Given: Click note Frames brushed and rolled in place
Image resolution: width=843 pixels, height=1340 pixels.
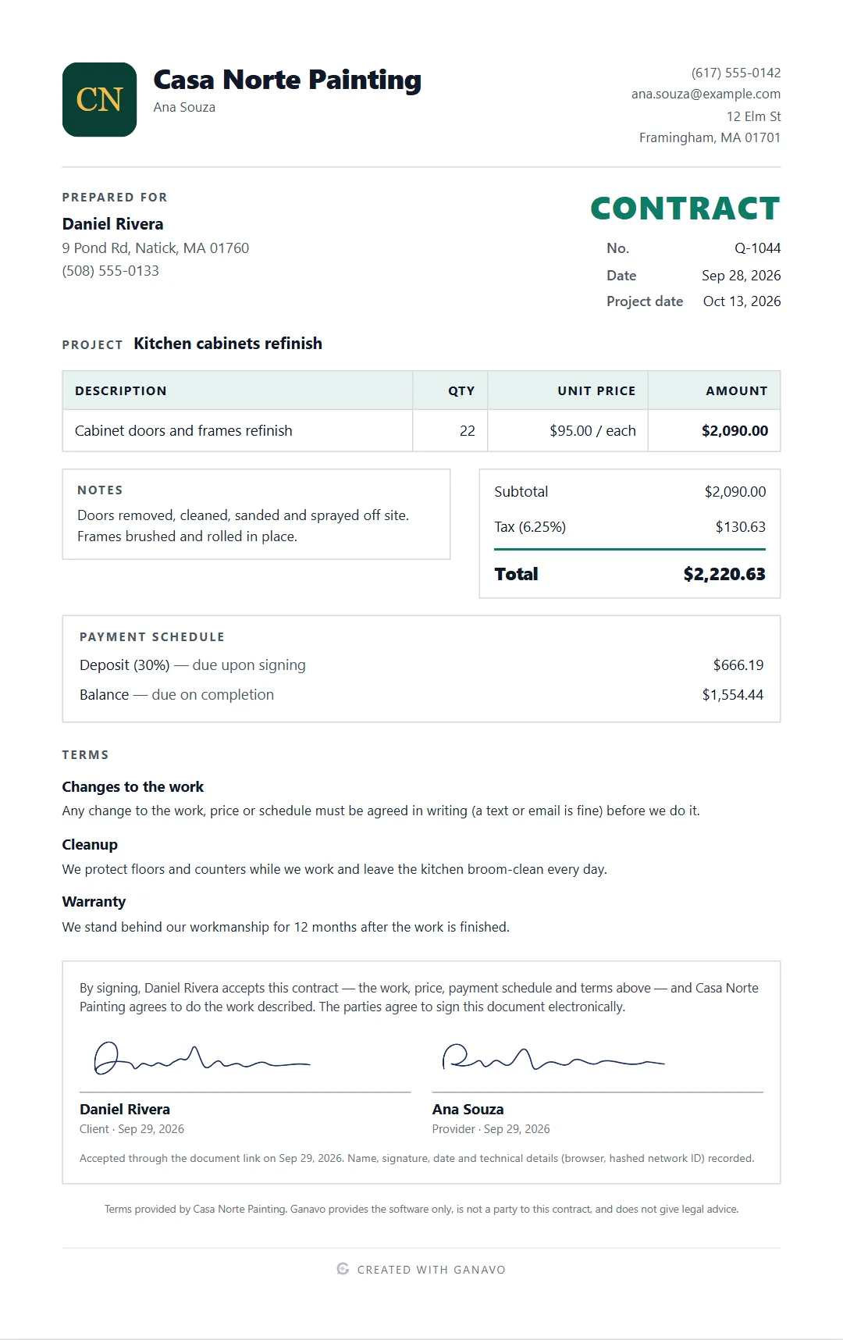Looking at the screenshot, I should tap(187, 536).
